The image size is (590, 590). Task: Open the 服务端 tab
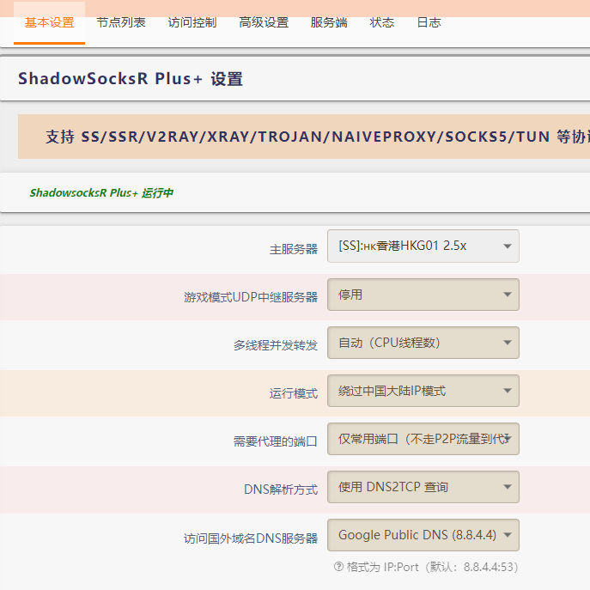pos(329,23)
